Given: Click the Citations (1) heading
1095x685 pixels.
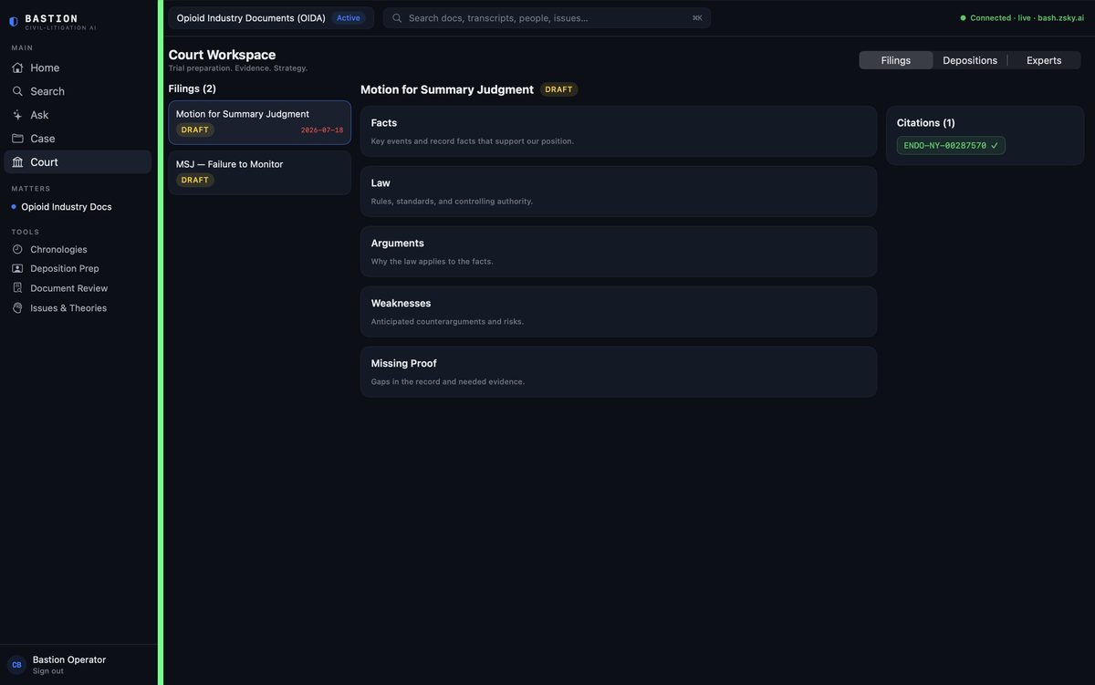Looking at the screenshot, I should click(926, 123).
